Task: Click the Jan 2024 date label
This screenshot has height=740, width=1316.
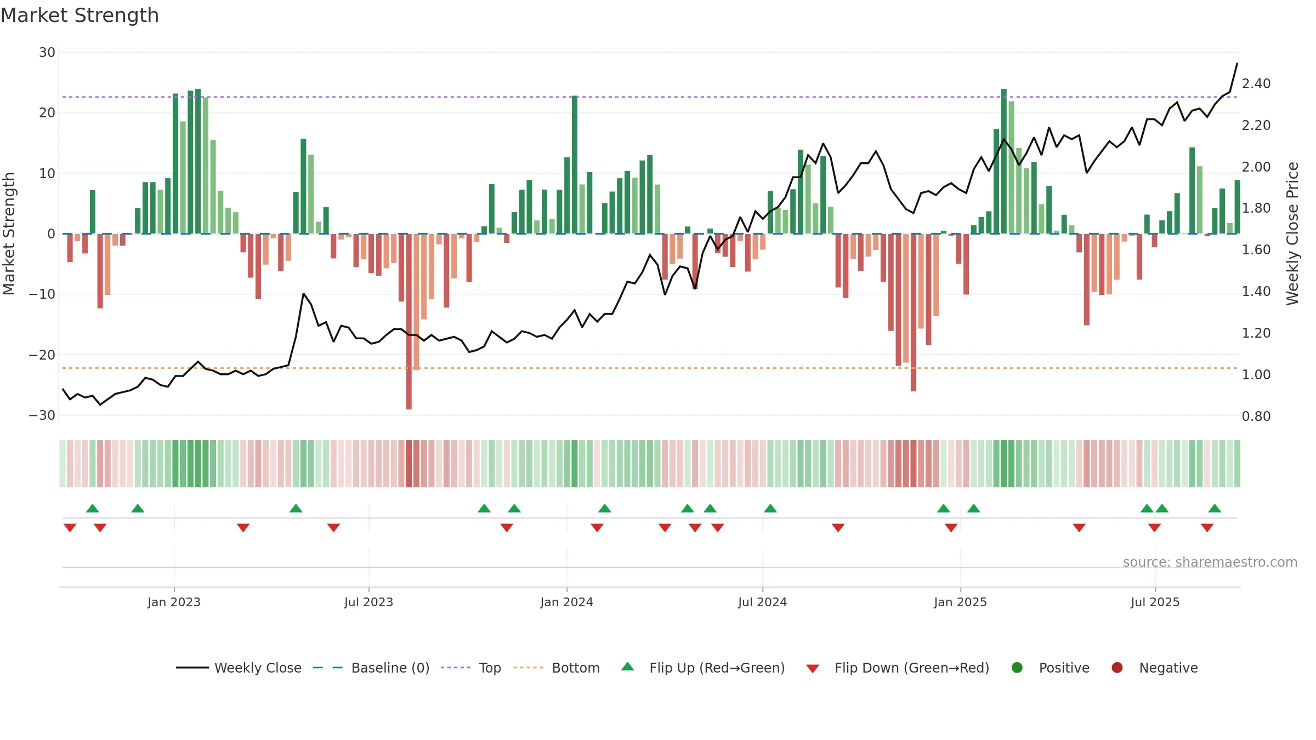Action: click(566, 602)
